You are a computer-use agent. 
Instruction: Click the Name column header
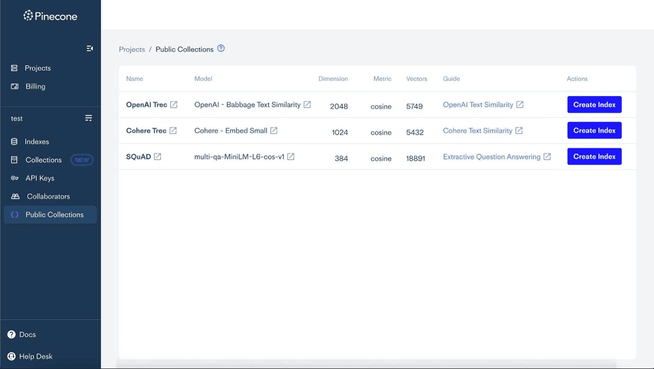coord(134,79)
